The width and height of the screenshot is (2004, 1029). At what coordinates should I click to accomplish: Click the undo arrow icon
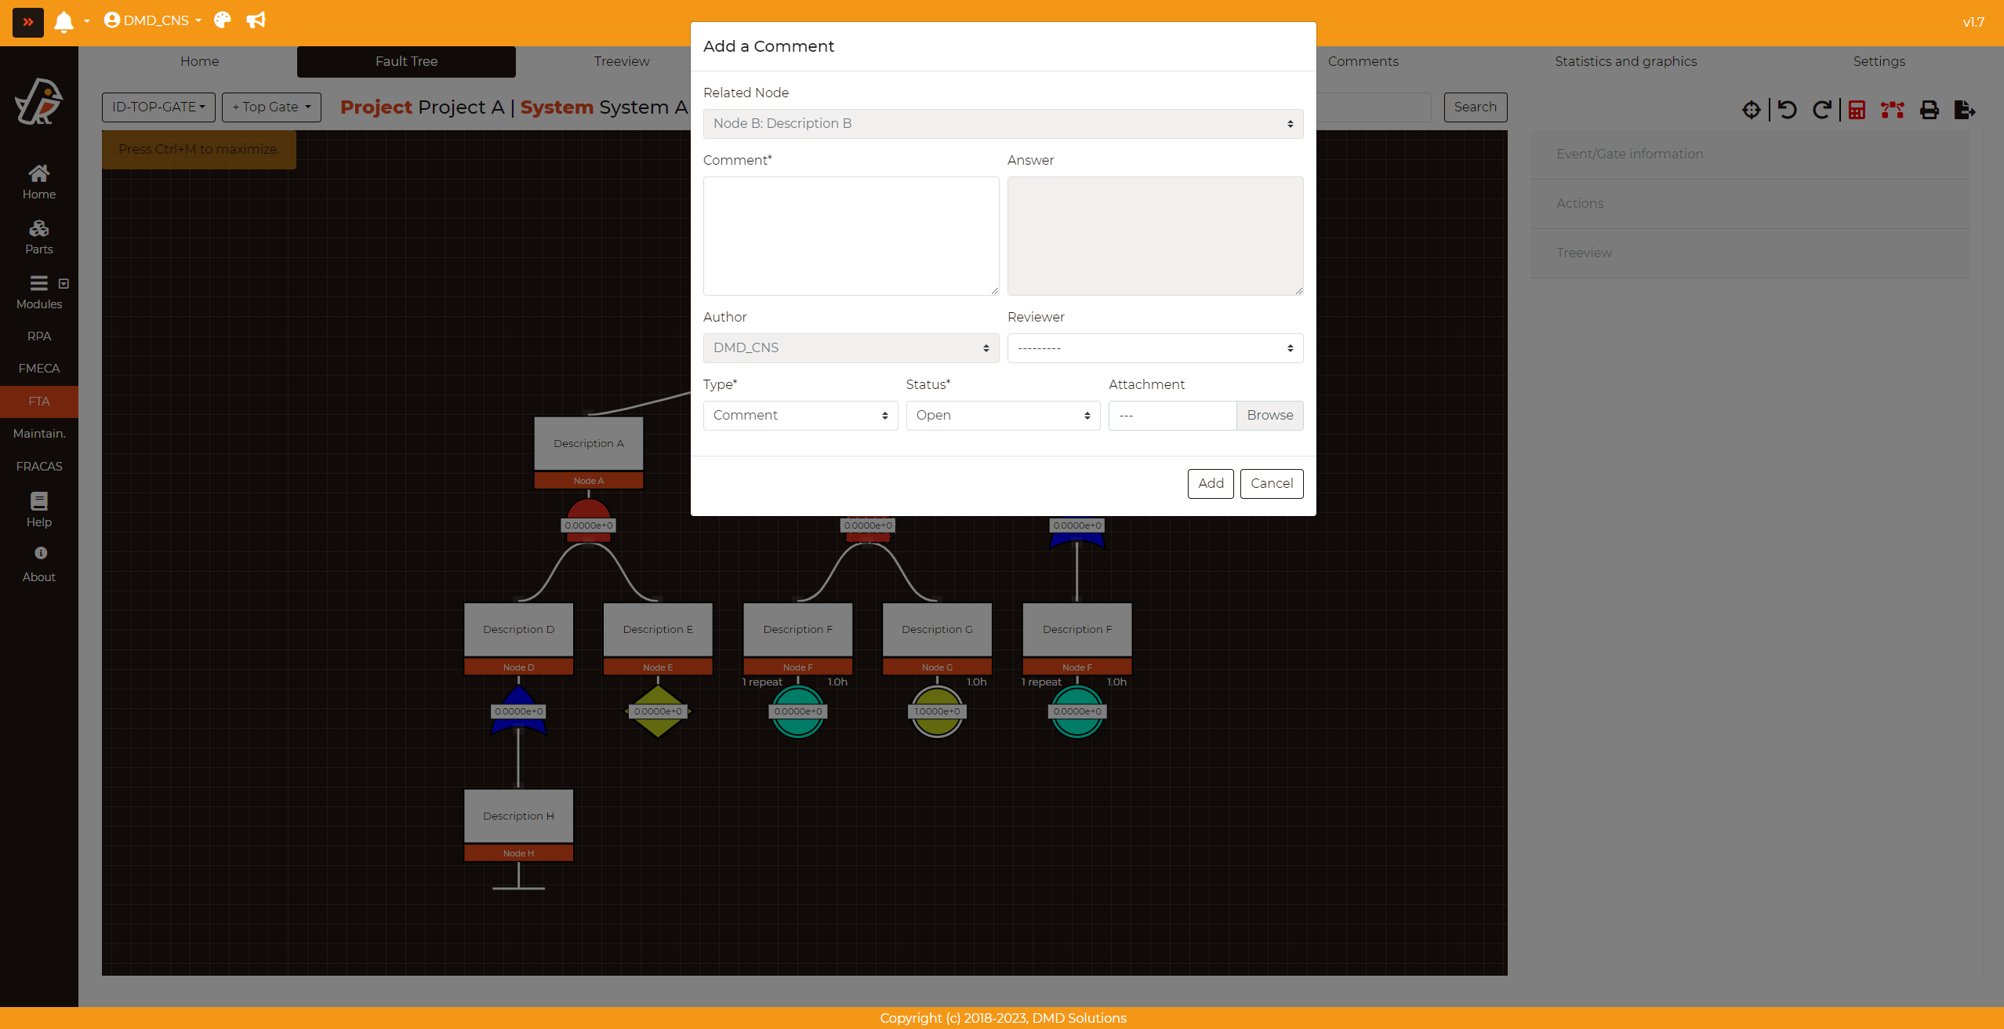click(1787, 110)
